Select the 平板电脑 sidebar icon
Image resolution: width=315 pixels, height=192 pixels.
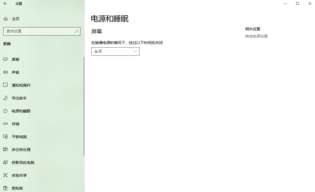pos(5,136)
